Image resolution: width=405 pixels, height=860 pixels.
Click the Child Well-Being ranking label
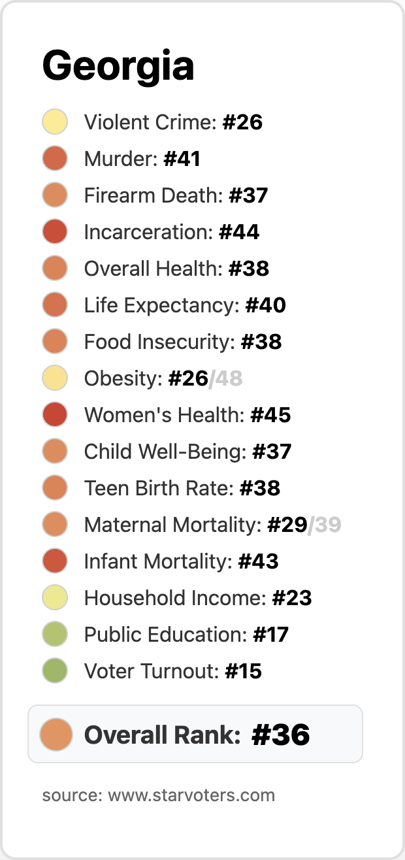[187, 452]
